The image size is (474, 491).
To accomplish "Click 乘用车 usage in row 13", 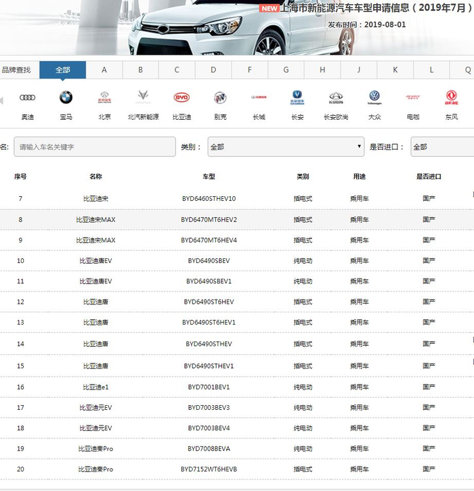I will tap(360, 322).
